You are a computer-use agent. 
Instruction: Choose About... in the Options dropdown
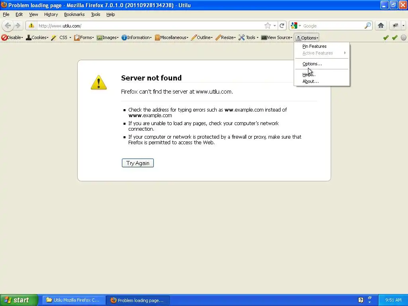pyautogui.click(x=322, y=81)
